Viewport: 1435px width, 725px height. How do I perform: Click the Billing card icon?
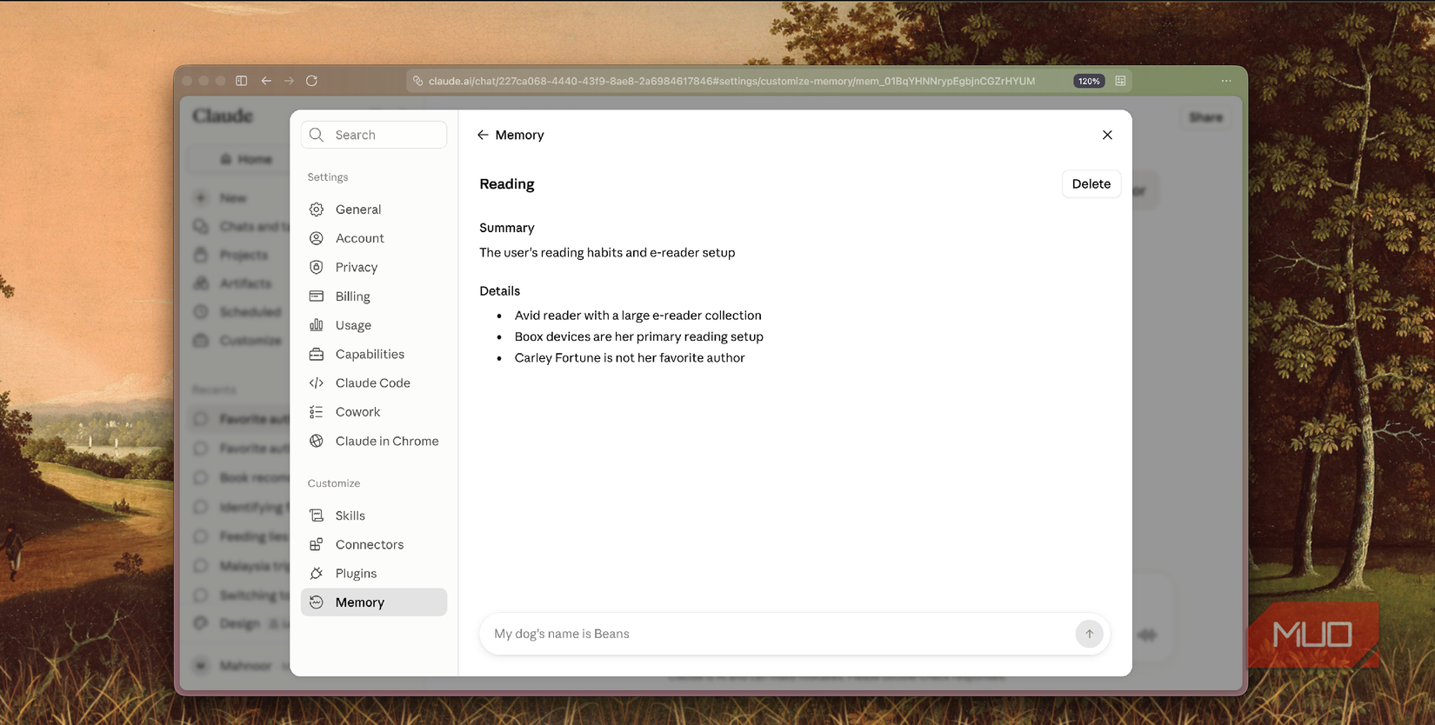pyautogui.click(x=317, y=296)
